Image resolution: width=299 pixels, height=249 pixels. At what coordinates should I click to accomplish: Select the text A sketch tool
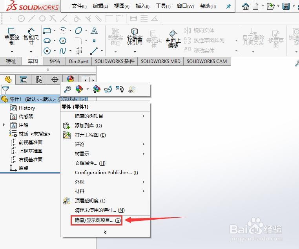point(94,31)
